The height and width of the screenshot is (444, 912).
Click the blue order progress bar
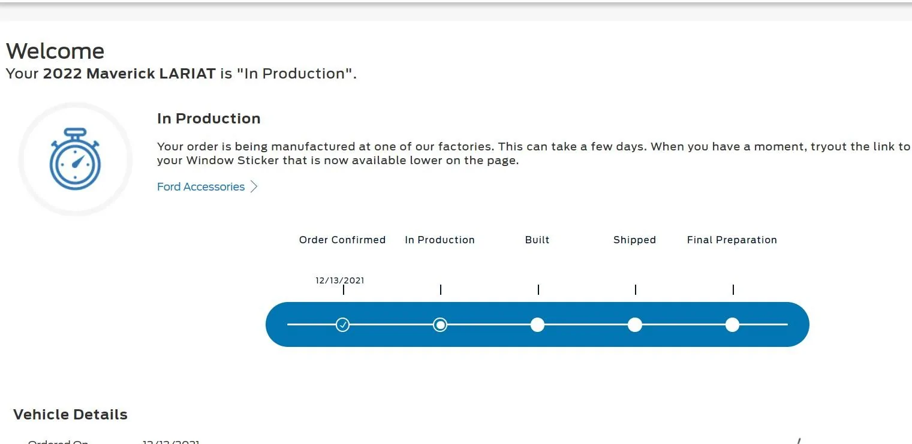(537, 324)
